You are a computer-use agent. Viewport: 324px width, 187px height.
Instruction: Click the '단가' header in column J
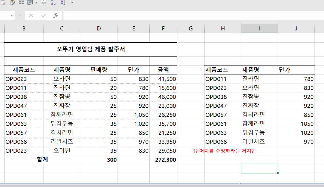pos(296,70)
